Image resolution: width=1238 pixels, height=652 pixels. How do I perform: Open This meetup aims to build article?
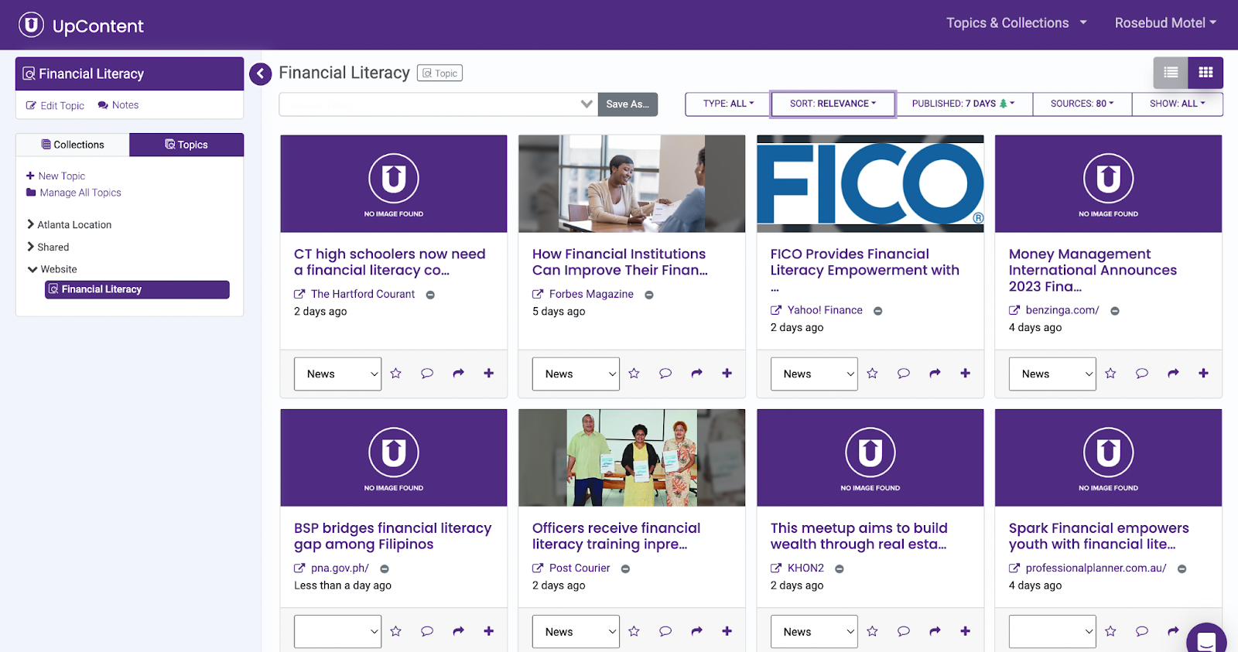coord(859,536)
